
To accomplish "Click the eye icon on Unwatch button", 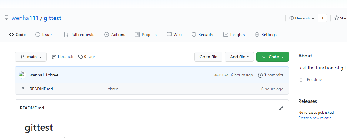I will [x=292, y=18].
